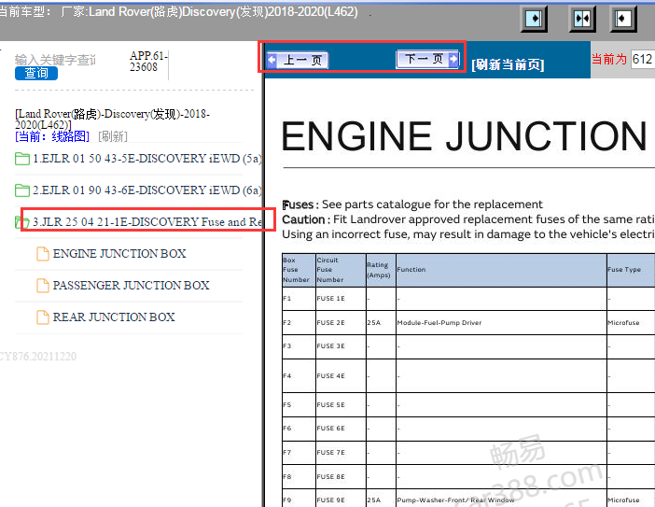Click the keyword search input field

55,60
